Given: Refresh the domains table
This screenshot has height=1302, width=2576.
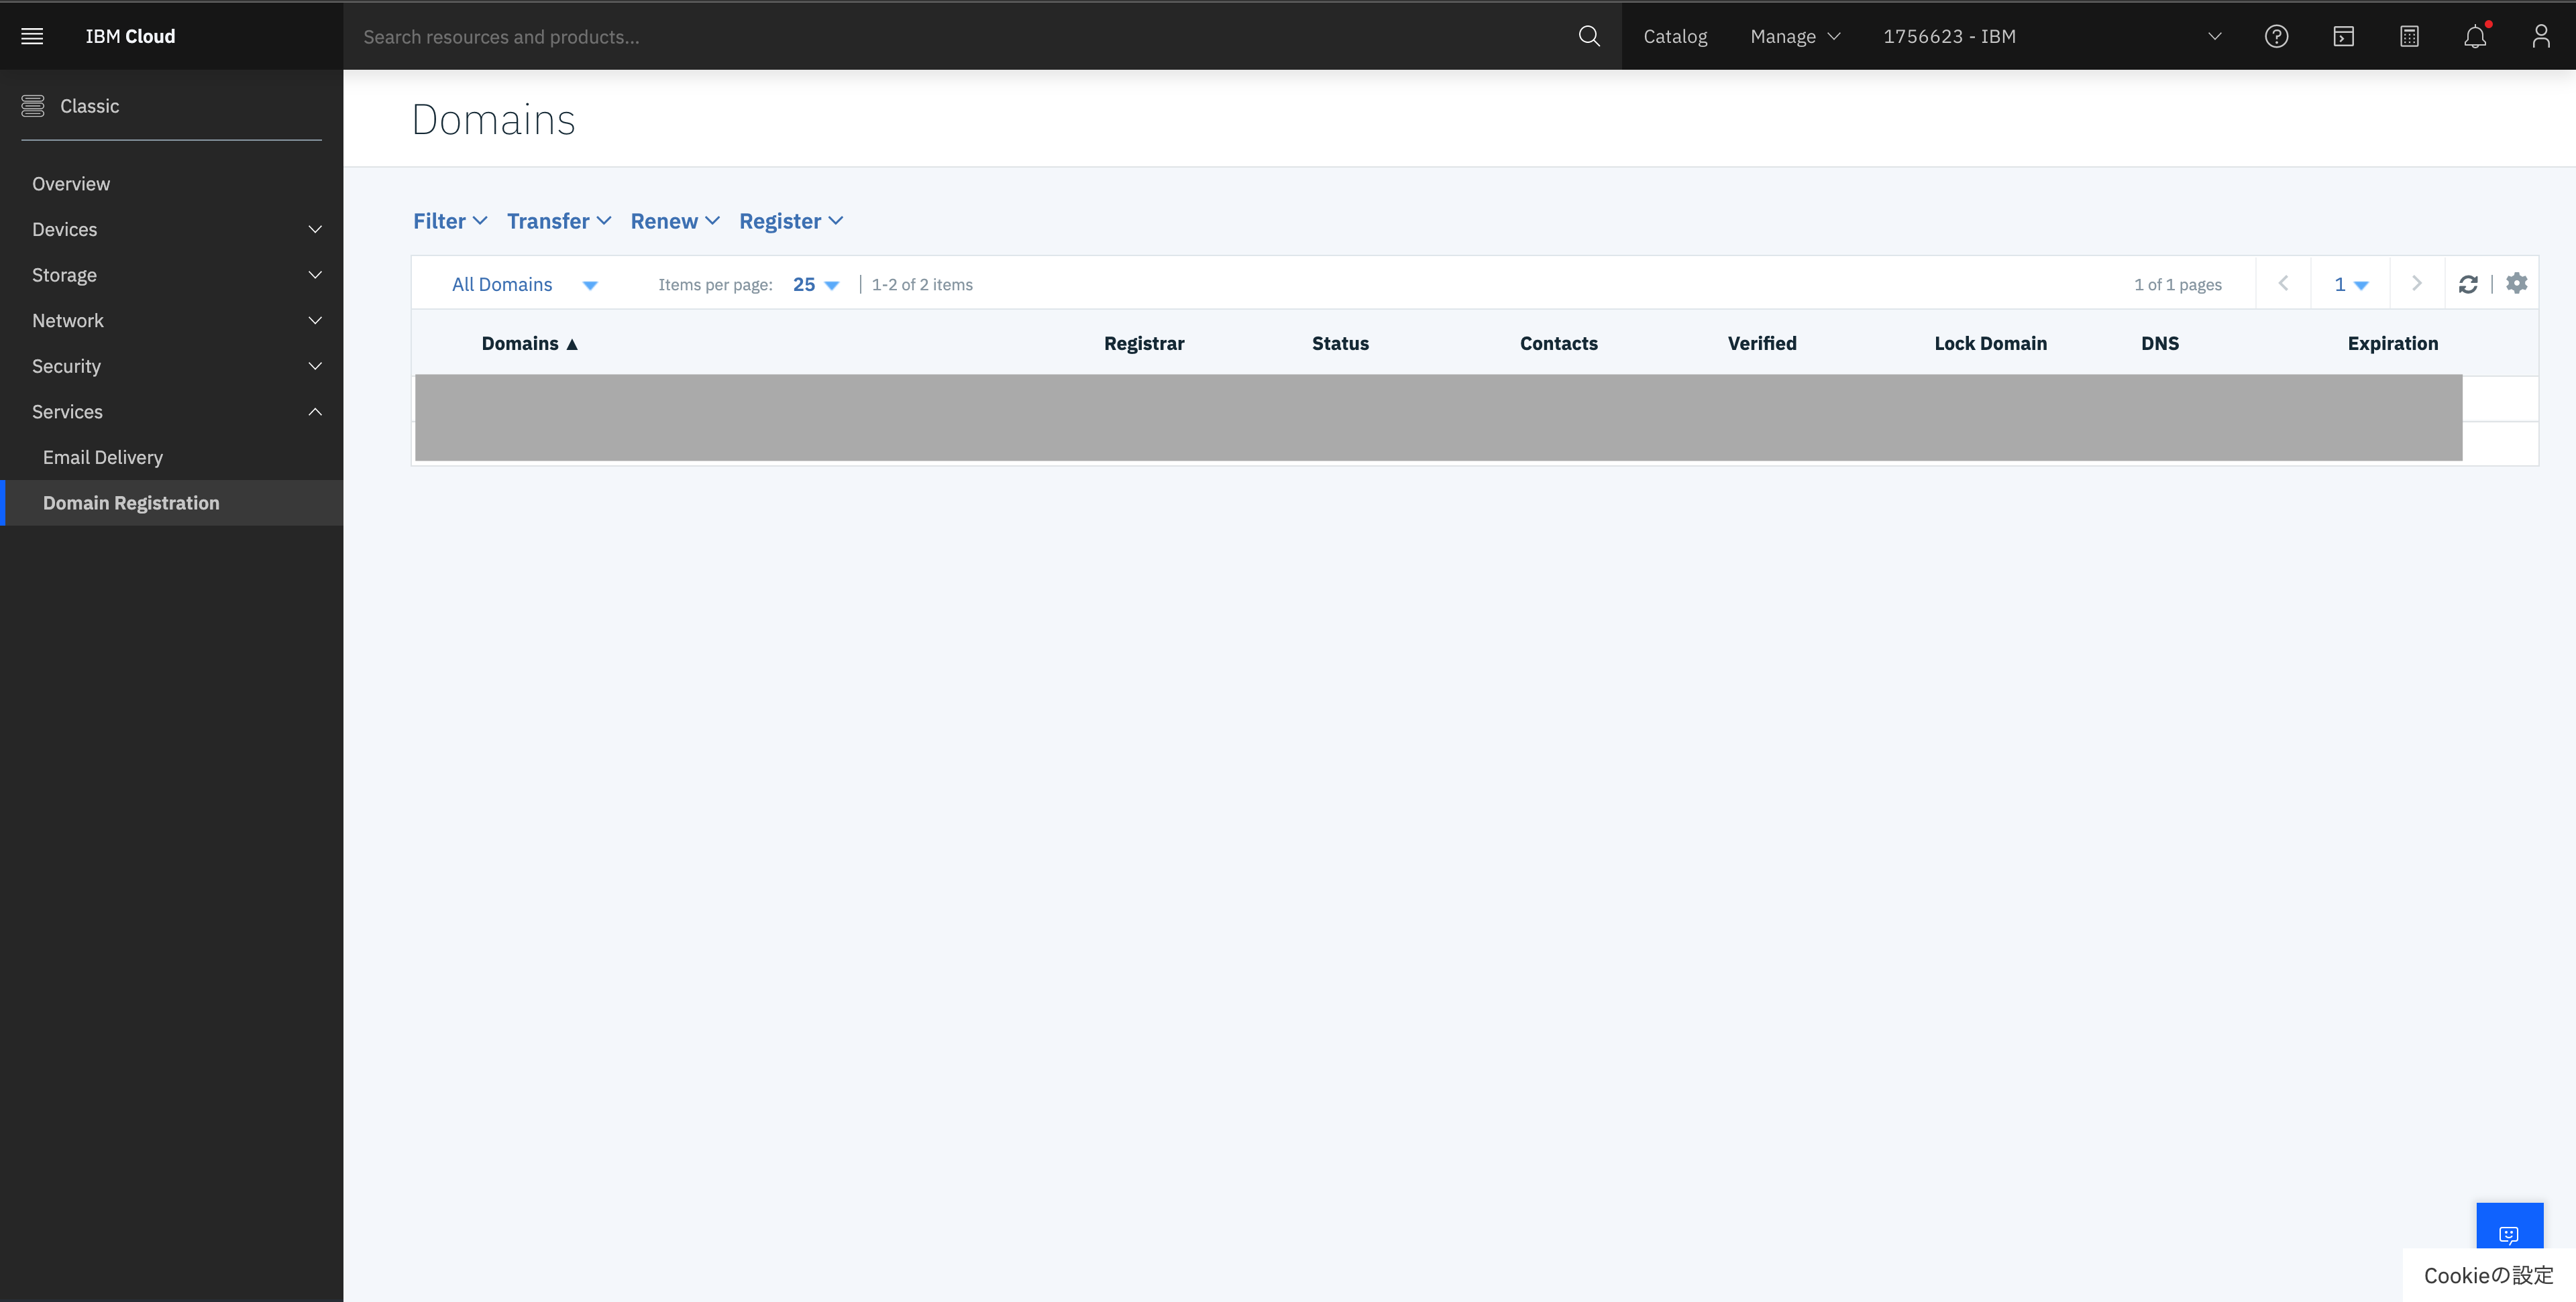Looking at the screenshot, I should pyautogui.click(x=2467, y=284).
